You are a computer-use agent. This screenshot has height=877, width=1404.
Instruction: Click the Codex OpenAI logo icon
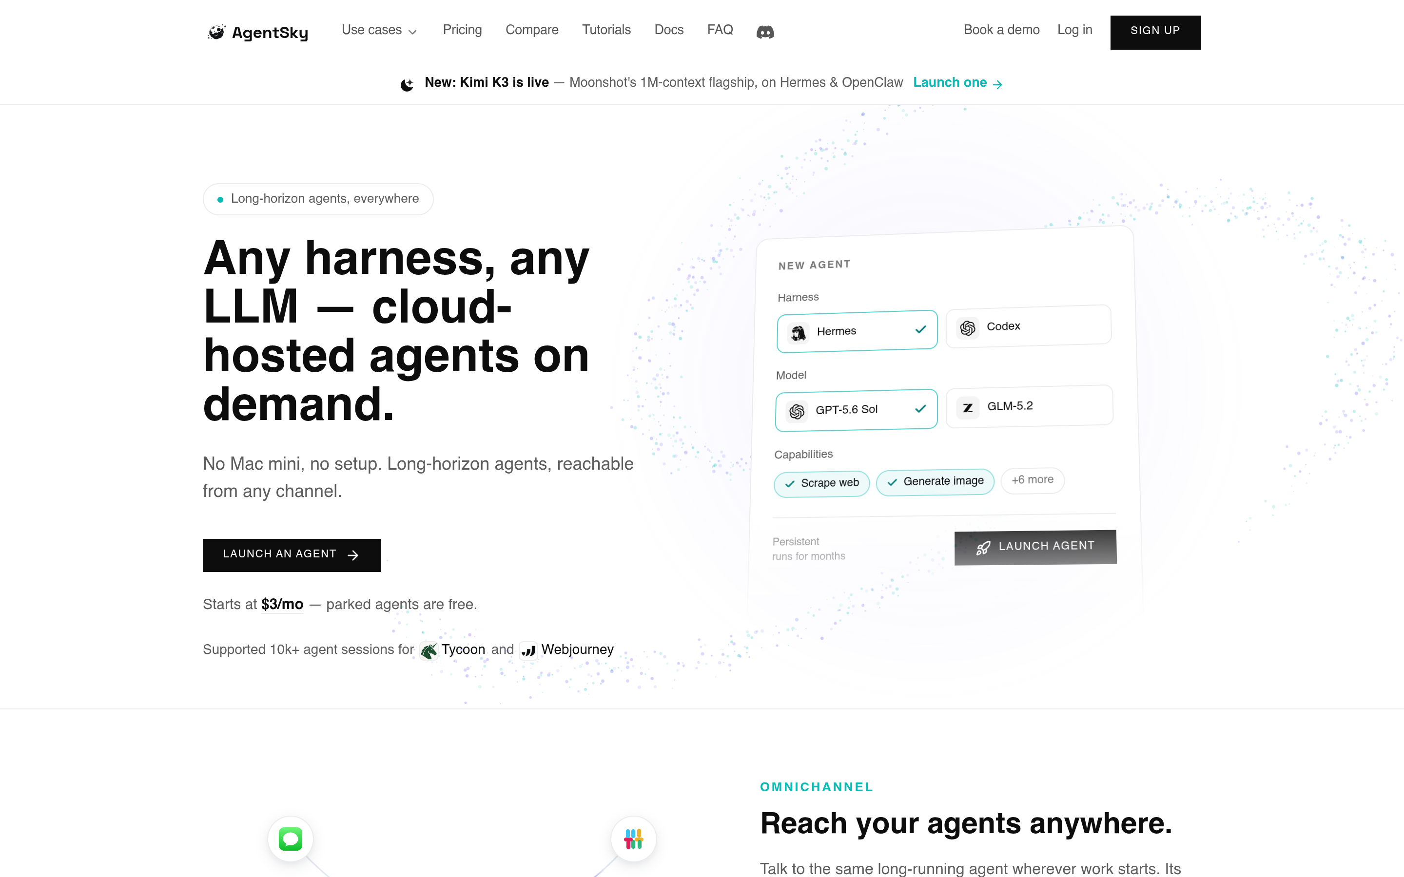click(967, 328)
